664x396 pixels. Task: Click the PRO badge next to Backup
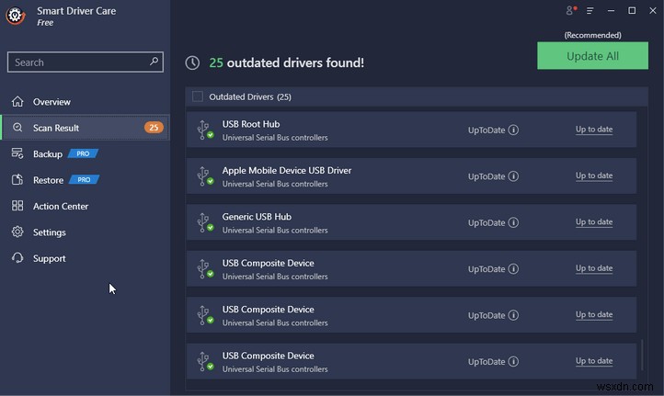tap(83, 153)
